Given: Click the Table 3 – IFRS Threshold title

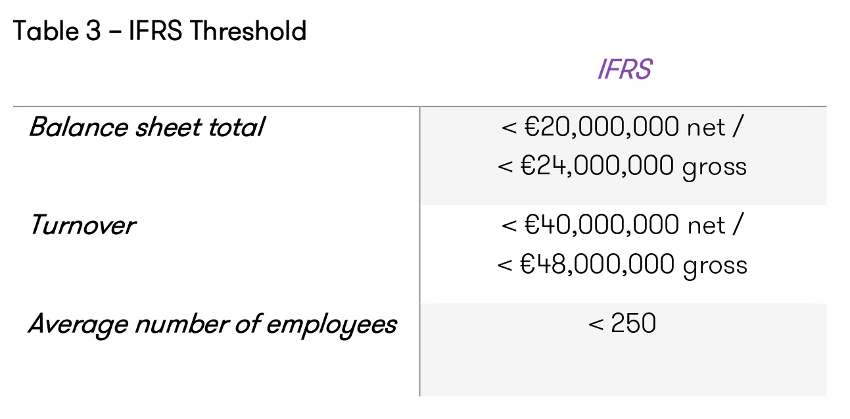Looking at the screenshot, I should tap(160, 31).
